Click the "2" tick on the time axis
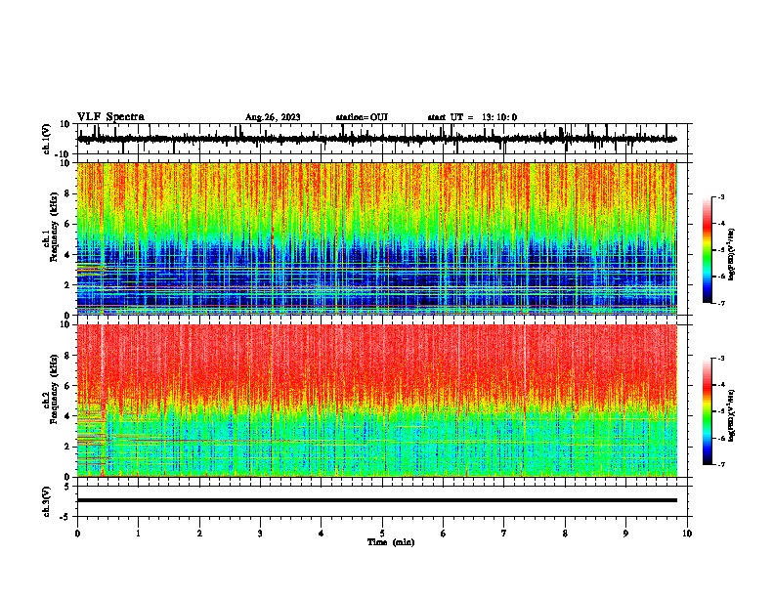This screenshot has width=774, height=598. (x=199, y=534)
